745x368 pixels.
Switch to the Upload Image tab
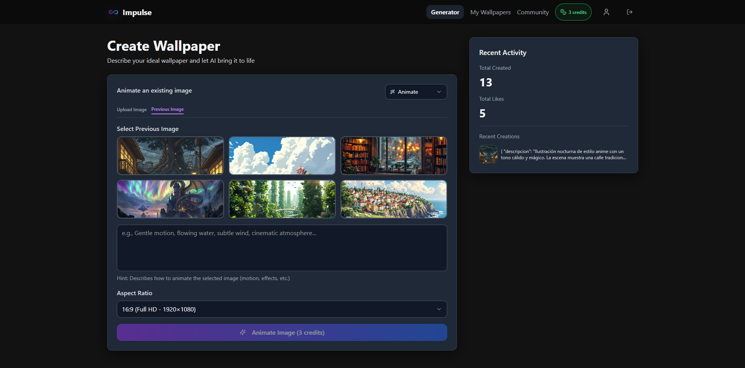(x=132, y=110)
